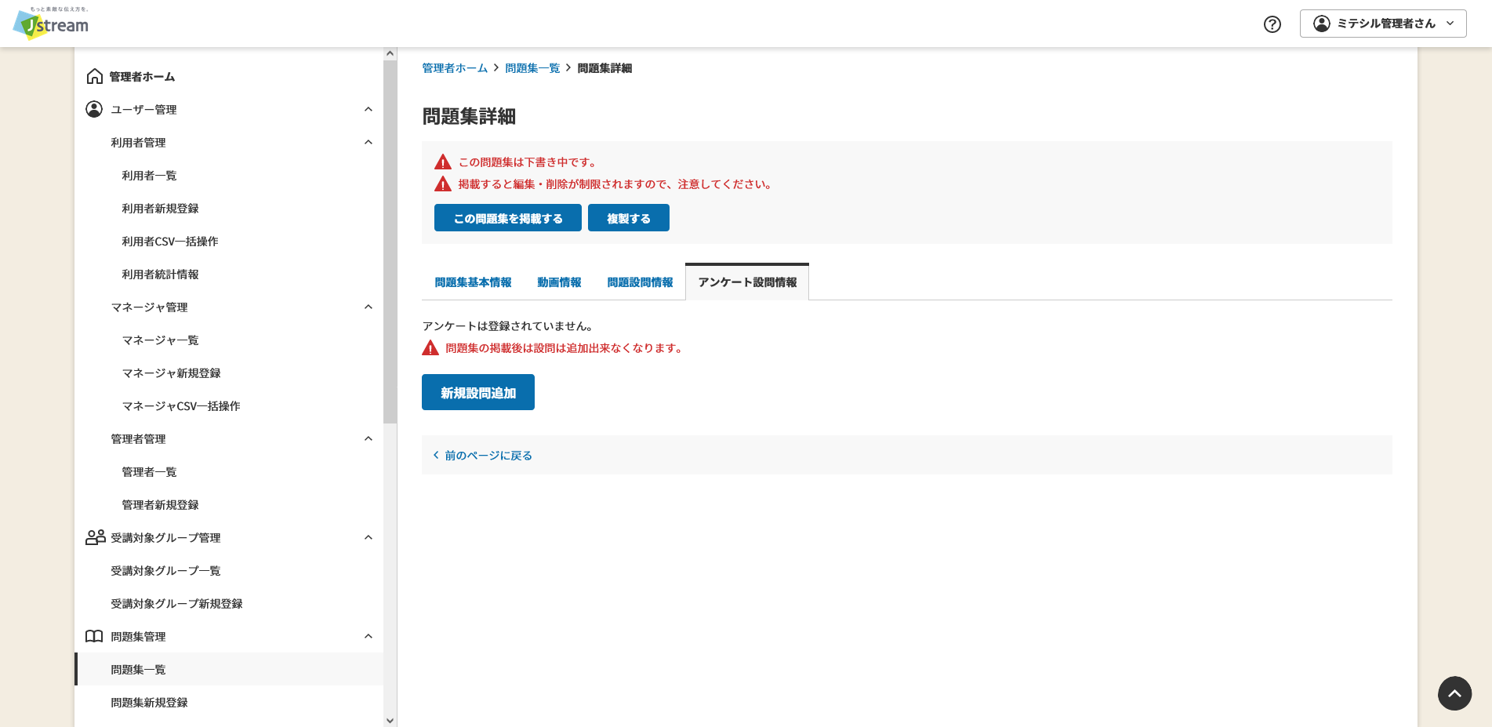Click the sidebar scrollbar down arrow
This screenshot has width=1492, height=727.
[390, 719]
